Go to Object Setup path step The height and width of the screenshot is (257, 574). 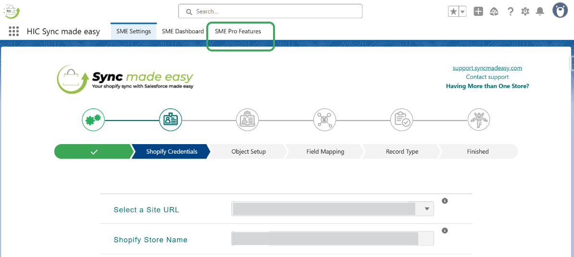click(x=249, y=152)
